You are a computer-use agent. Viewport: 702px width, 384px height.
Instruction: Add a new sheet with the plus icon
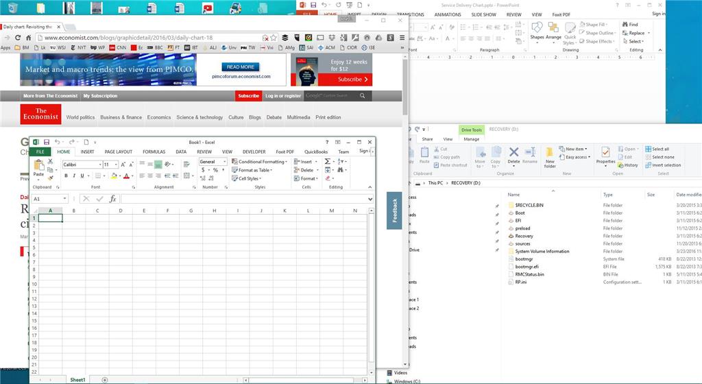pyautogui.click(x=105, y=380)
